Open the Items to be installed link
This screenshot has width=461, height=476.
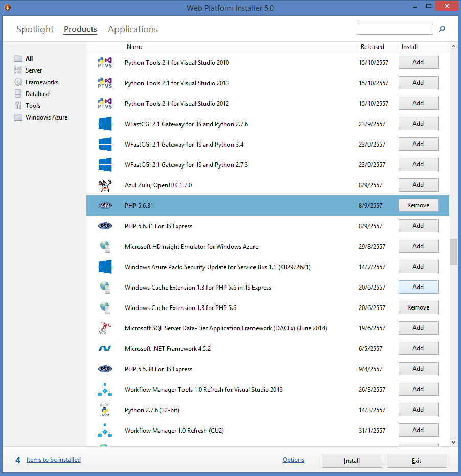[x=54, y=460]
